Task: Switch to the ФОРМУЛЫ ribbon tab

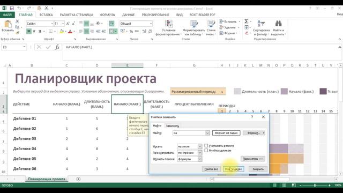Action: tap(107, 14)
